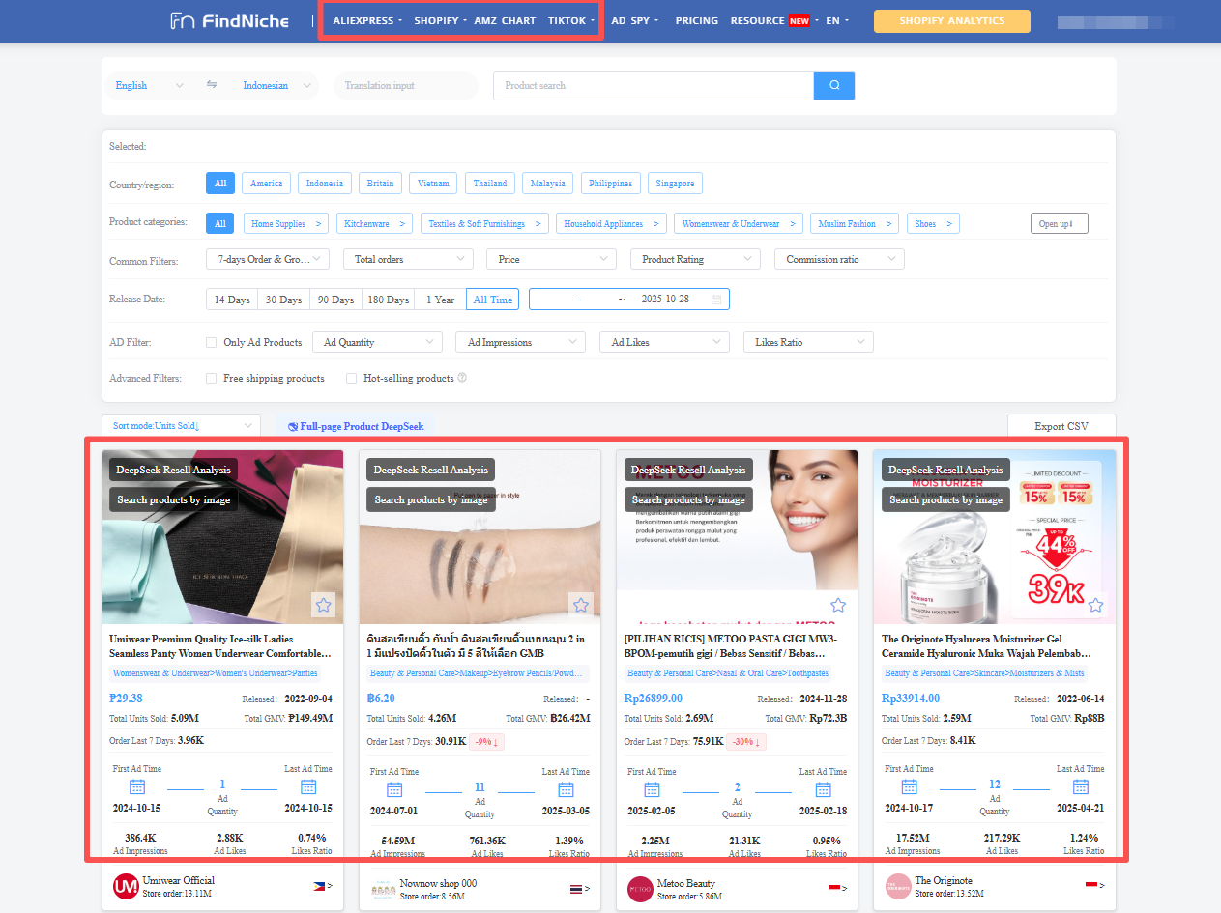Click the star favorite icon on Umiwear product card

pos(323,605)
